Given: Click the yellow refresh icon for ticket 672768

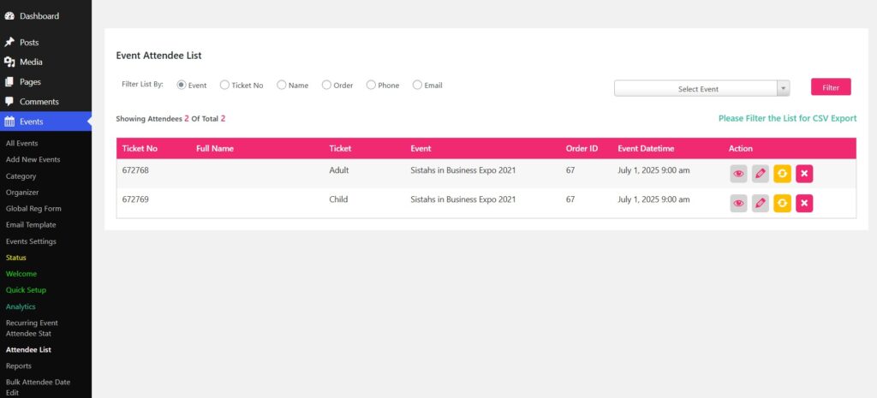Looking at the screenshot, I should point(782,174).
